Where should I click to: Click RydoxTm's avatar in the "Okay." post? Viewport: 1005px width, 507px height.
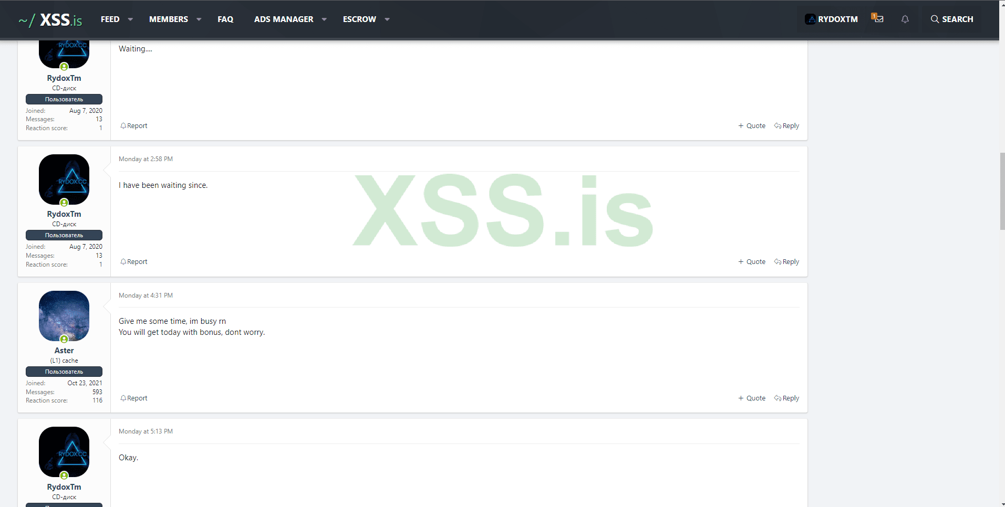(x=64, y=452)
